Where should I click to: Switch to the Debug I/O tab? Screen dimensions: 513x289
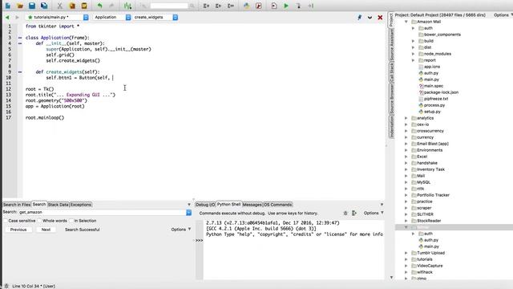(205, 205)
